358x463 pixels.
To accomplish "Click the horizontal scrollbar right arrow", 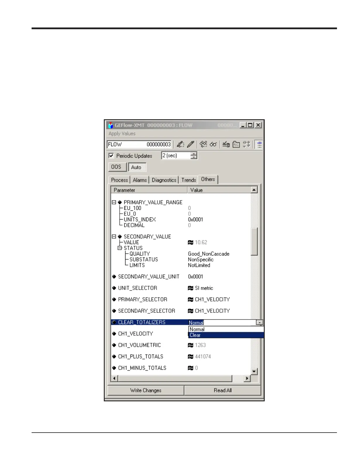I will 247,379.
